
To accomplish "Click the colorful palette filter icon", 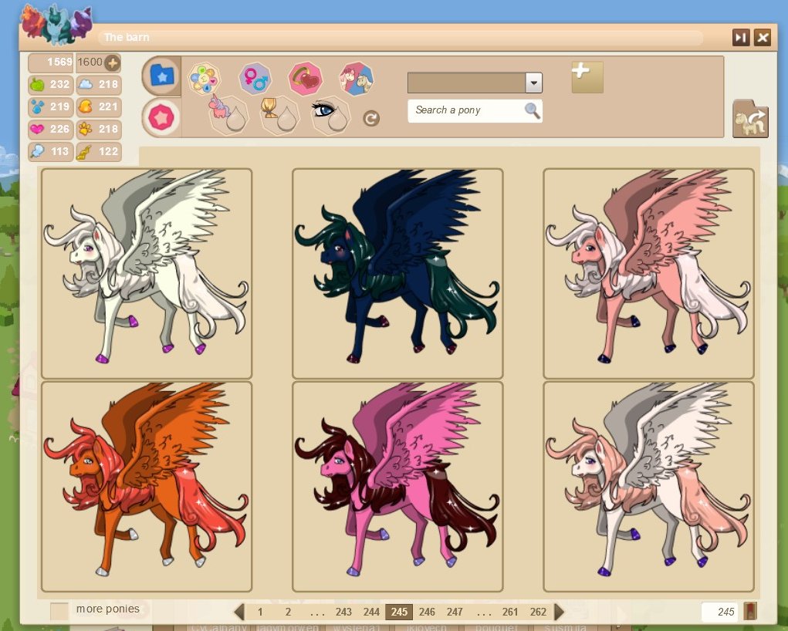I will pos(205,78).
